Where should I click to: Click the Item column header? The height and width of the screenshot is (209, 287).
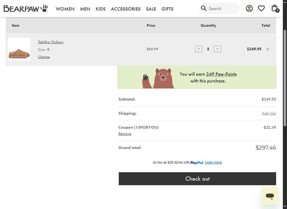click(x=16, y=26)
